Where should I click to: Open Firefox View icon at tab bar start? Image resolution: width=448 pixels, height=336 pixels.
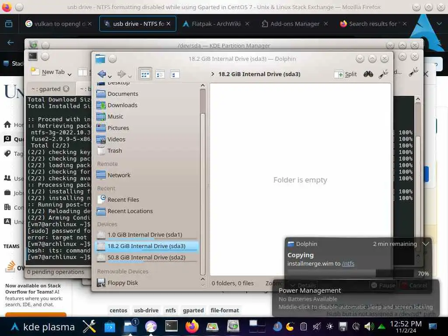click(9, 24)
